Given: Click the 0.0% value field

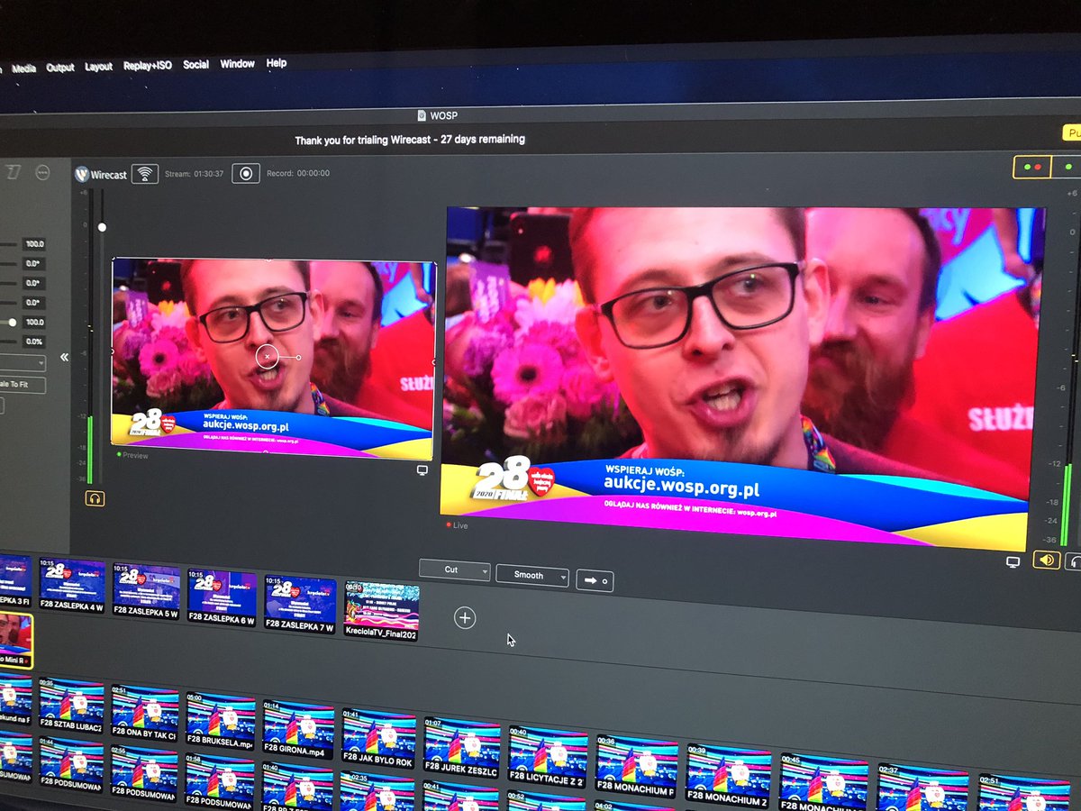Looking at the screenshot, I should pyautogui.click(x=34, y=342).
